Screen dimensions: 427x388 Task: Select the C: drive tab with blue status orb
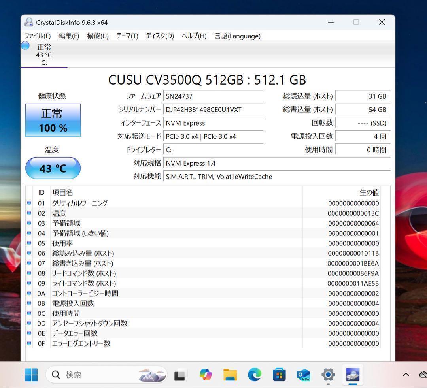click(x=43, y=55)
